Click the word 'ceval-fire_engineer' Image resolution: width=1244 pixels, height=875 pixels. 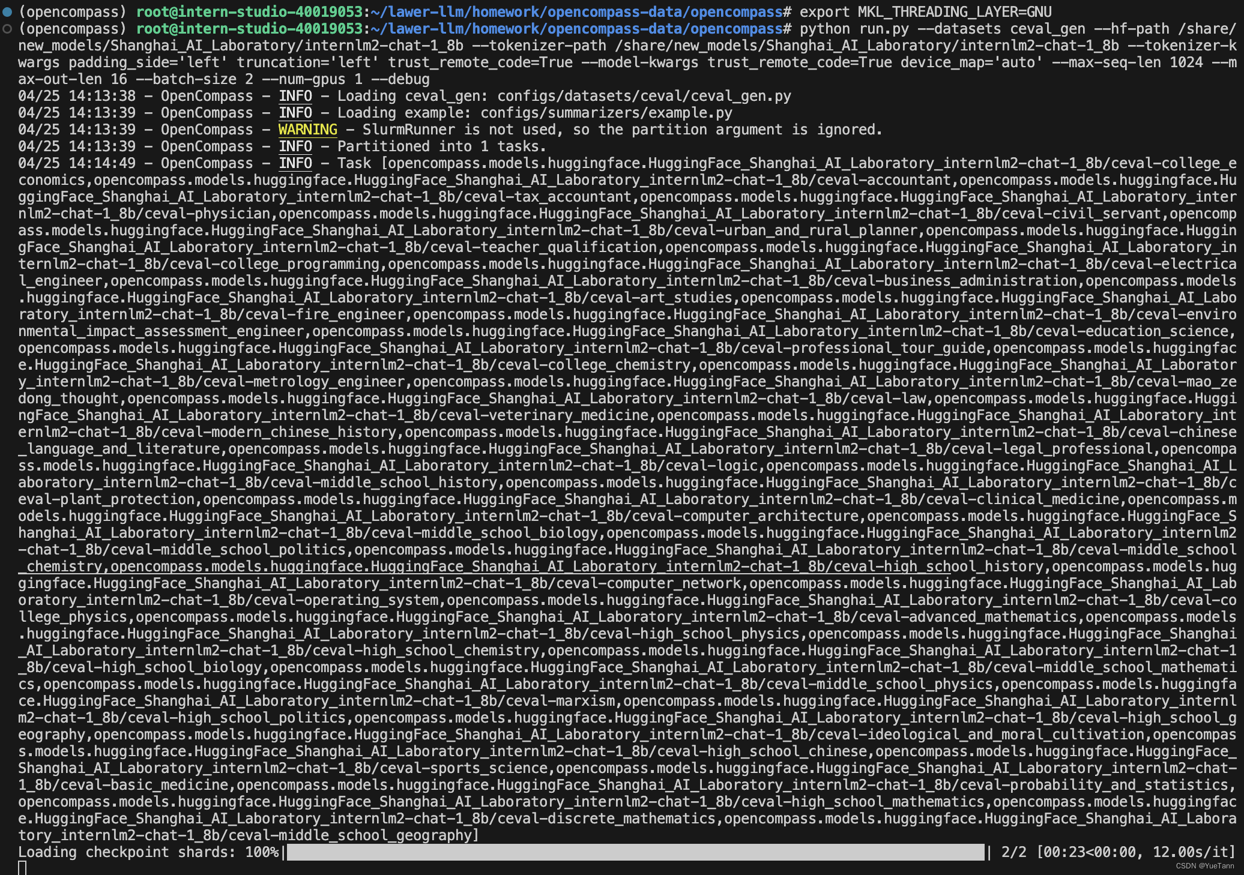(325, 314)
